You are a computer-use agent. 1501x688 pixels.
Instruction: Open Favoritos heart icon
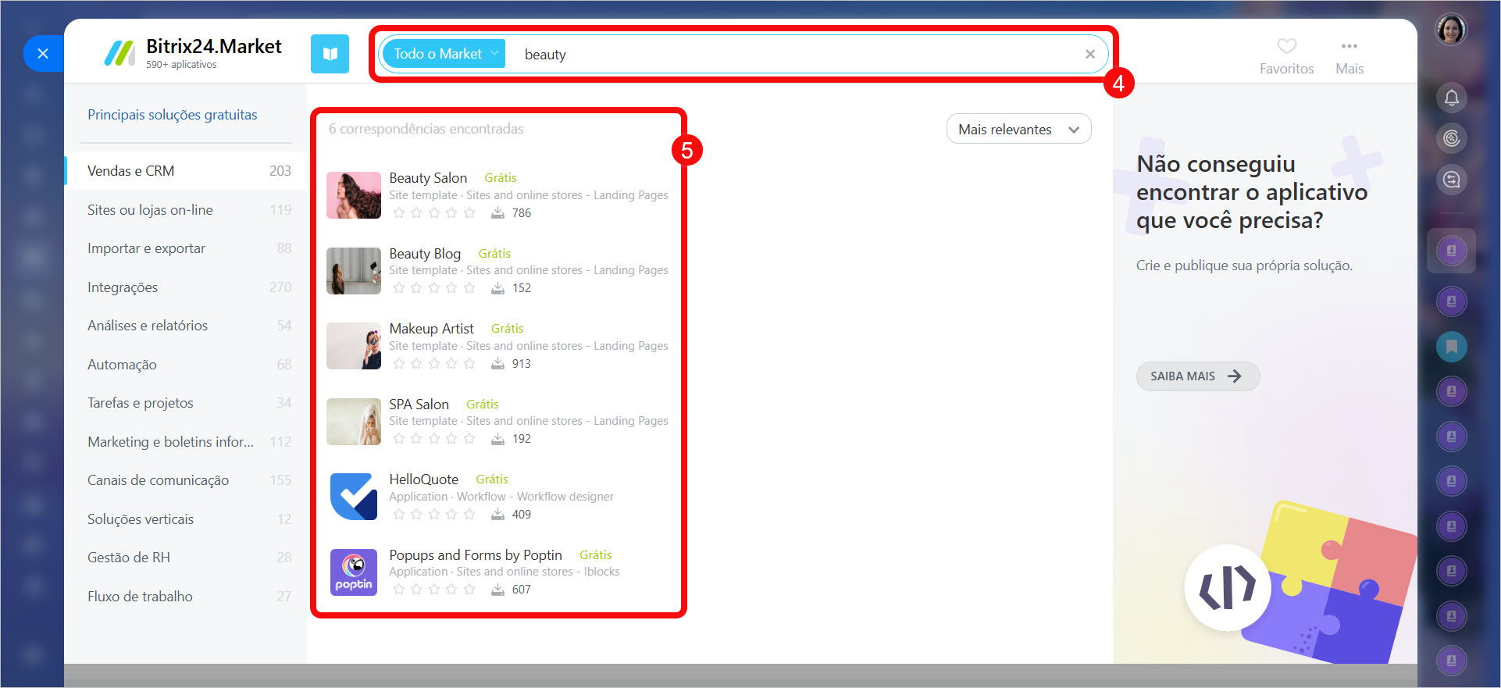pos(1286,46)
